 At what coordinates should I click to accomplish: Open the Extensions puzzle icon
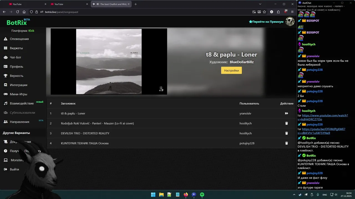pyautogui.click(x=278, y=12)
